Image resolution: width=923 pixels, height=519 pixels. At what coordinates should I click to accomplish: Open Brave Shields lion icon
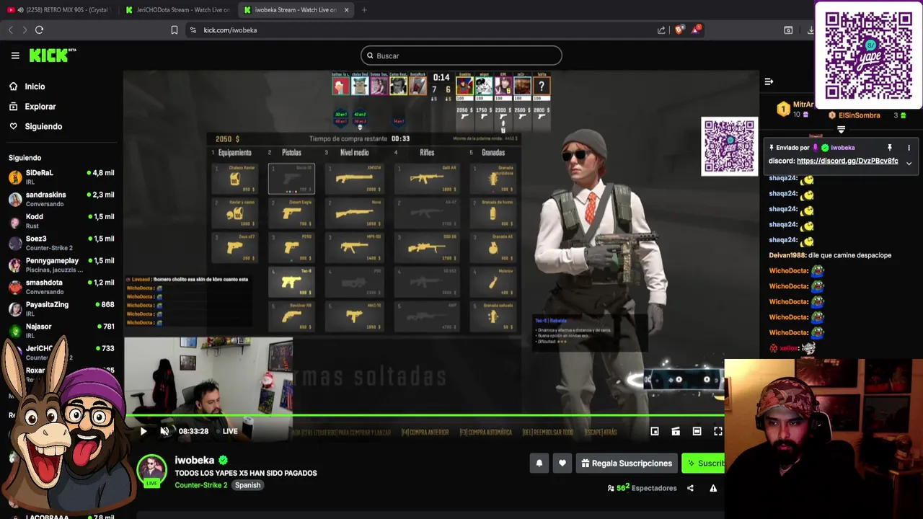point(679,30)
